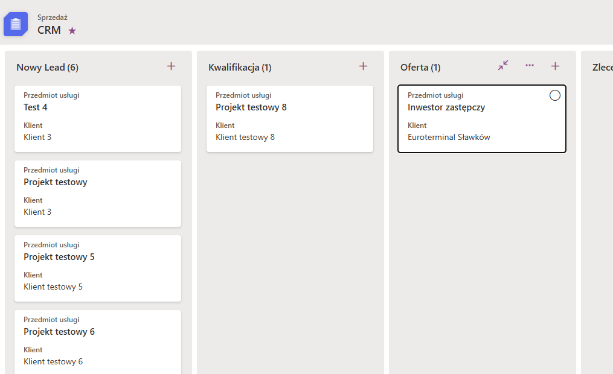Add new item to Kwalifikacja column
The image size is (613, 374).
click(363, 66)
